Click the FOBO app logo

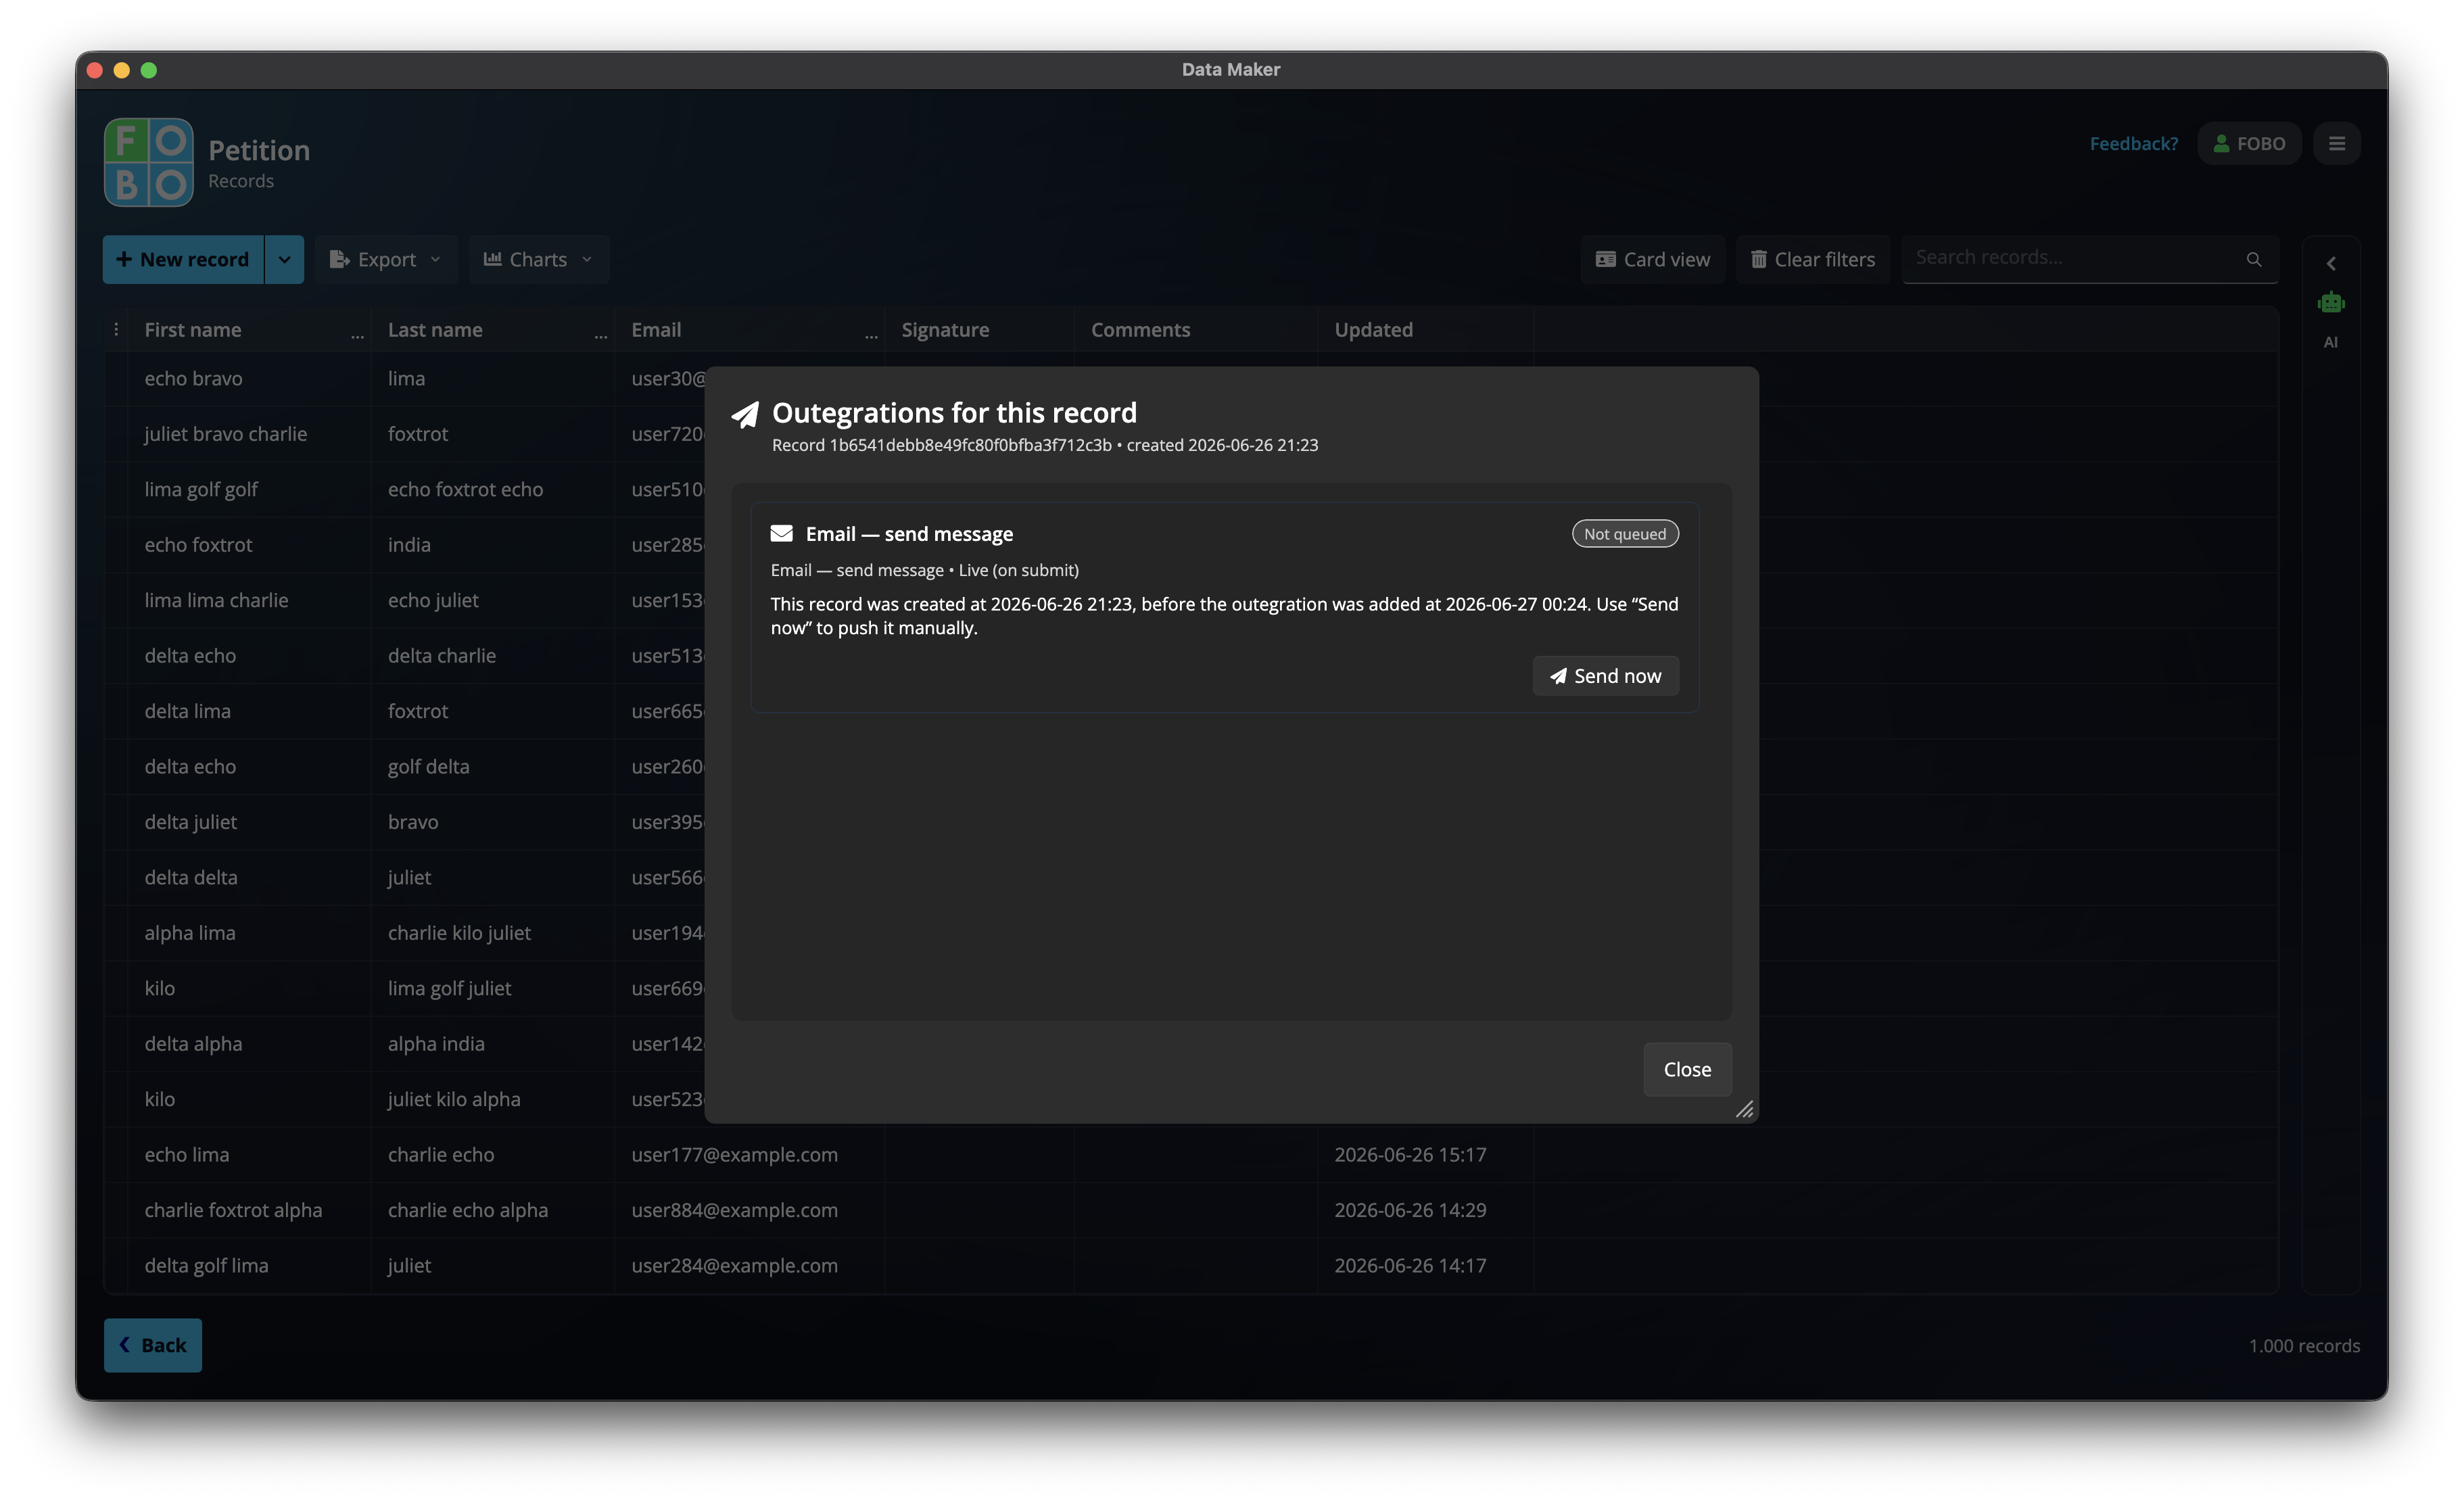[149, 162]
